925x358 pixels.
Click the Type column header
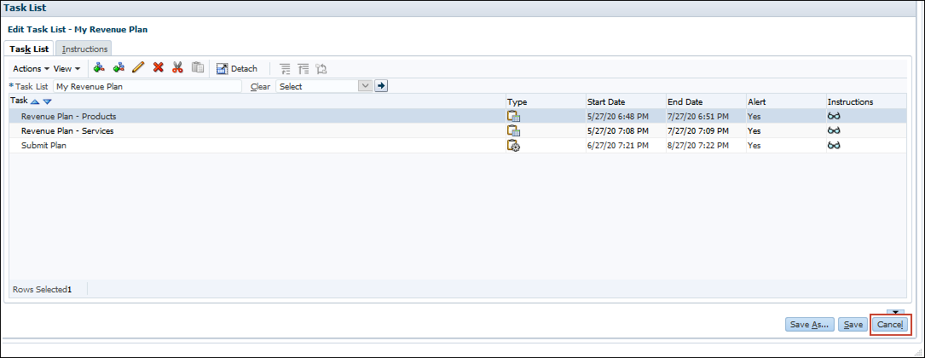coord(545,101)
